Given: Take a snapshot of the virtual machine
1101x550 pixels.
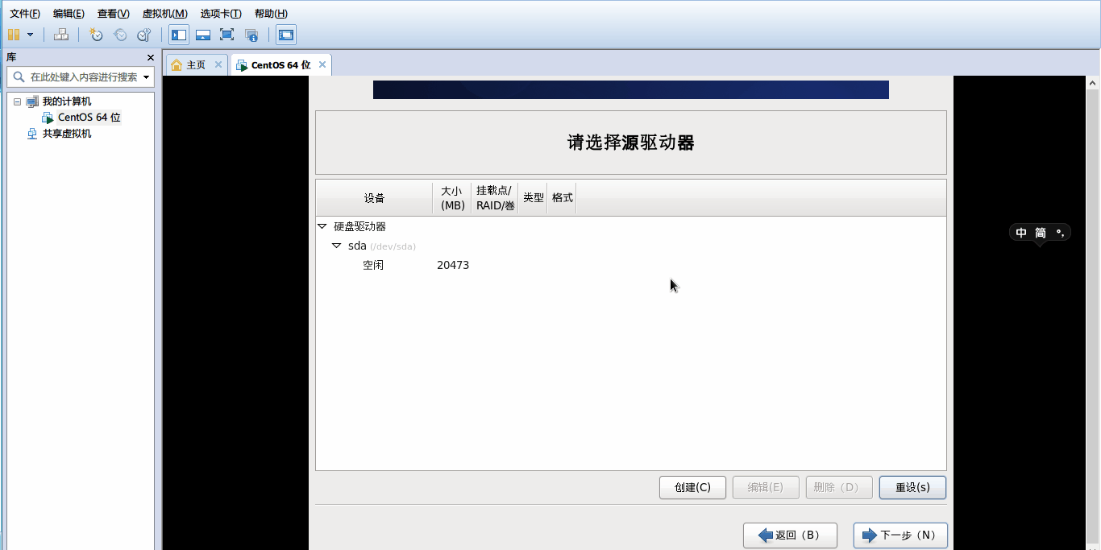Looking at the screenshot, I should [x=95, y=35].
